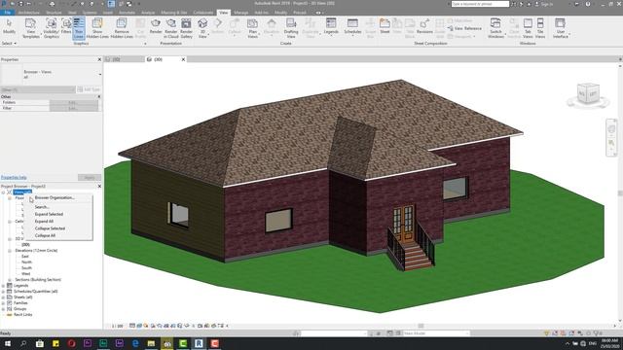Switch to Collaborate ribbon tab

click(203, 13)
